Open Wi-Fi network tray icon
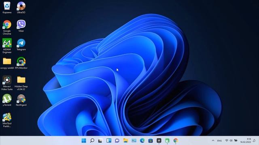 tap(227, 141)
